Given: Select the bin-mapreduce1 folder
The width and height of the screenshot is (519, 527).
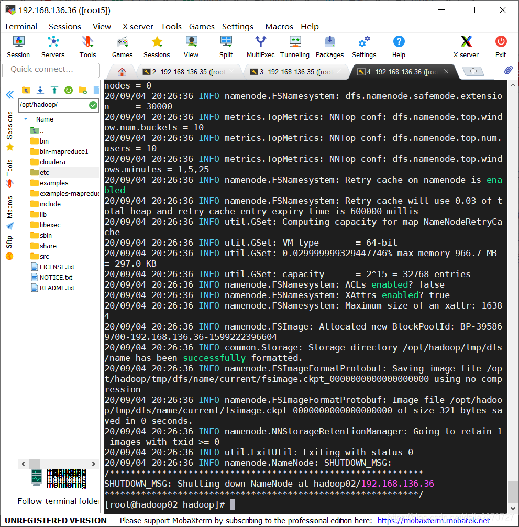Looking at the screenshot, I should (x=60, y=151).
